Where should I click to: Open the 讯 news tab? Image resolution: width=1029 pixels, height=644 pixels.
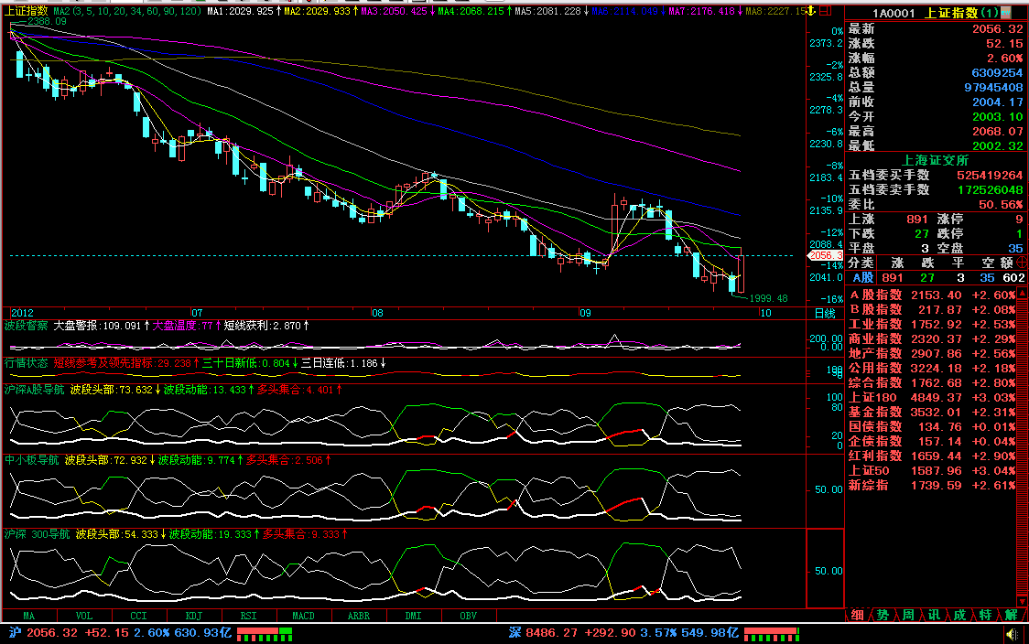point(934,615)
